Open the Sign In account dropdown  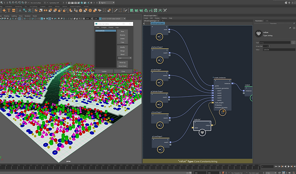tap(107, 3)
